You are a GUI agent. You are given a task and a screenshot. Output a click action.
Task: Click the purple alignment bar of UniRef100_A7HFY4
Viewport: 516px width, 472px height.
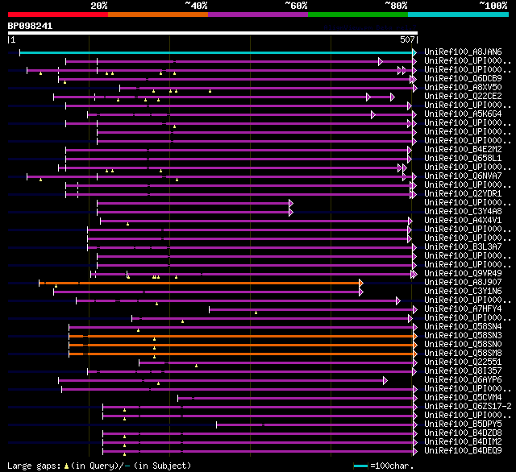tap(311, 309)
